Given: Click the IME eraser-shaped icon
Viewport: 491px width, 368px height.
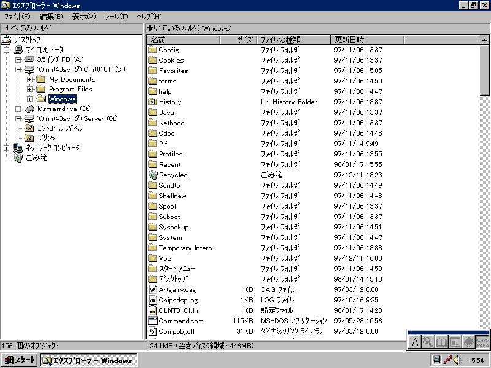Looking at the screenshot, I should point(468,342).
